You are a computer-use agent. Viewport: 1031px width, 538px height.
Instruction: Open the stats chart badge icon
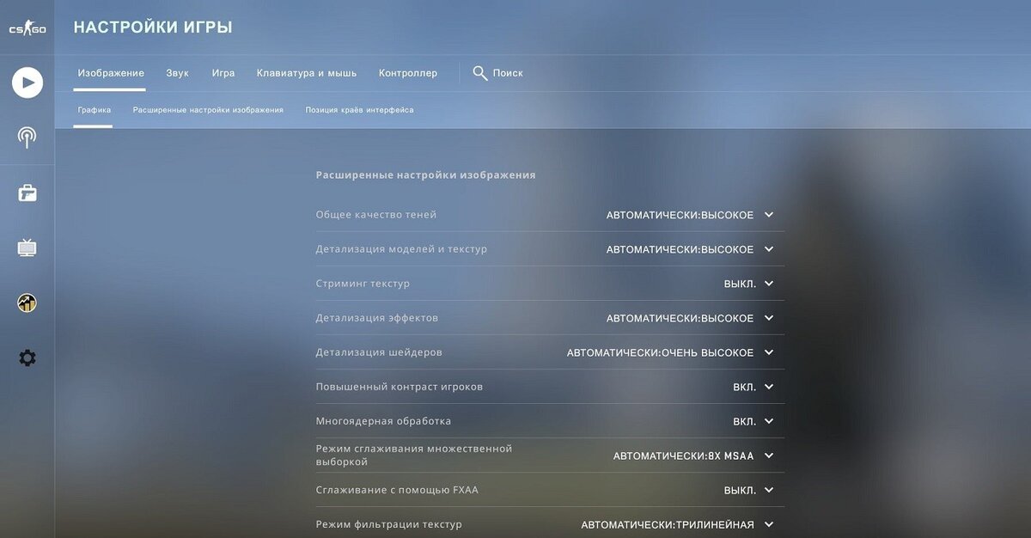(27, 303)
